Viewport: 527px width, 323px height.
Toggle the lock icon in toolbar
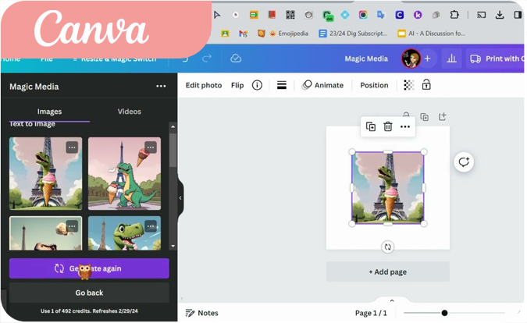pos(426,85)
